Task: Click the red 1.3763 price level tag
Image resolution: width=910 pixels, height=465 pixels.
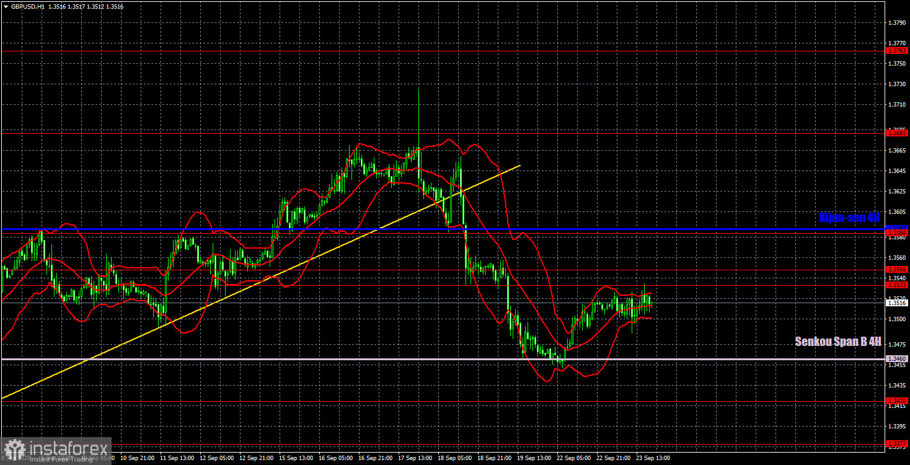Action: [x=897, y=51]
